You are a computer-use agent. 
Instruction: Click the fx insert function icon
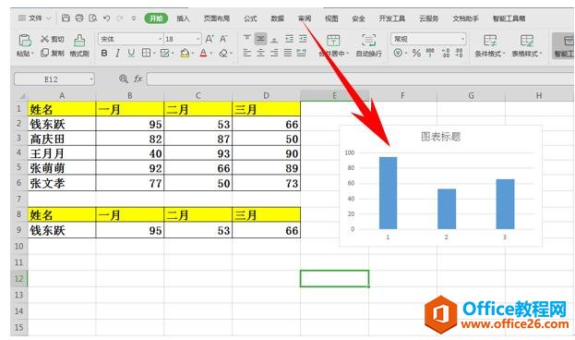point(138,79)
